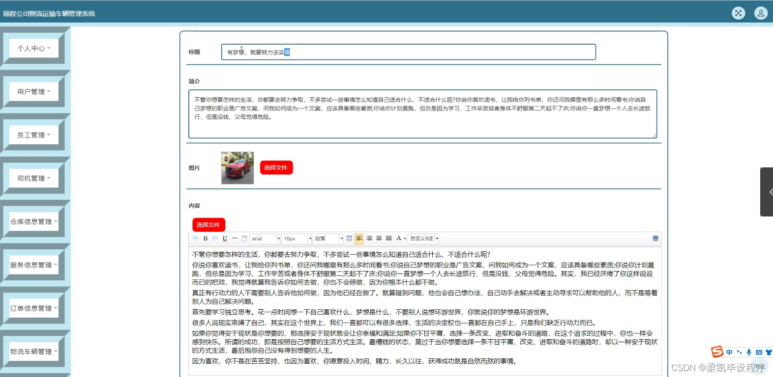This screenshot has width=773, height=377.
Task: Click the 标题 title input field
Action: click(409, 52)
